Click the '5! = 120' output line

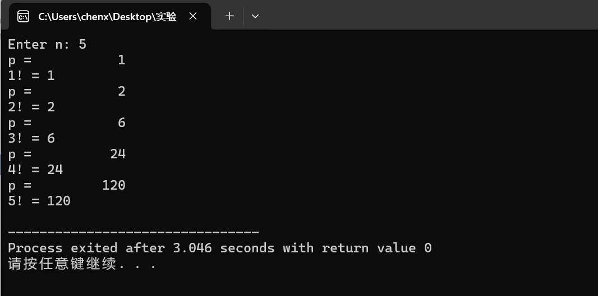tap(39, 201)
